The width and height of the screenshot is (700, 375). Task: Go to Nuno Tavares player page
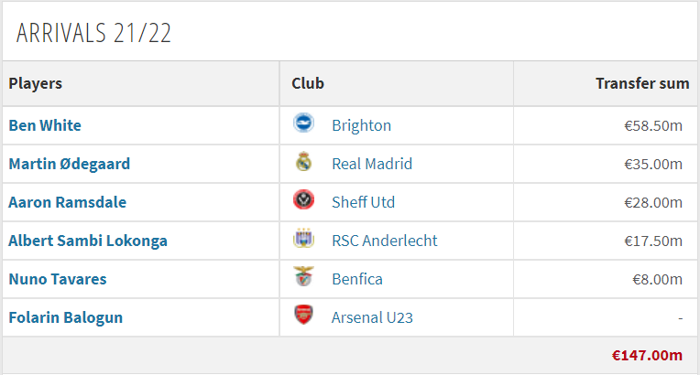[x=58, y=279]
